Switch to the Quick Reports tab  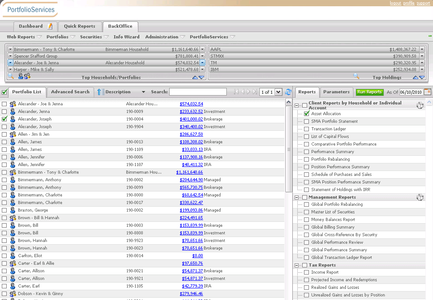click(79, 26)
